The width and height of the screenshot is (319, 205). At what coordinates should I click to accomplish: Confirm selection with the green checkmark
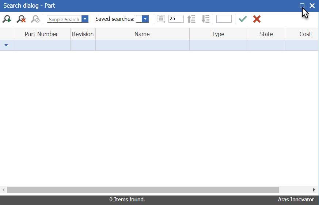243,19
